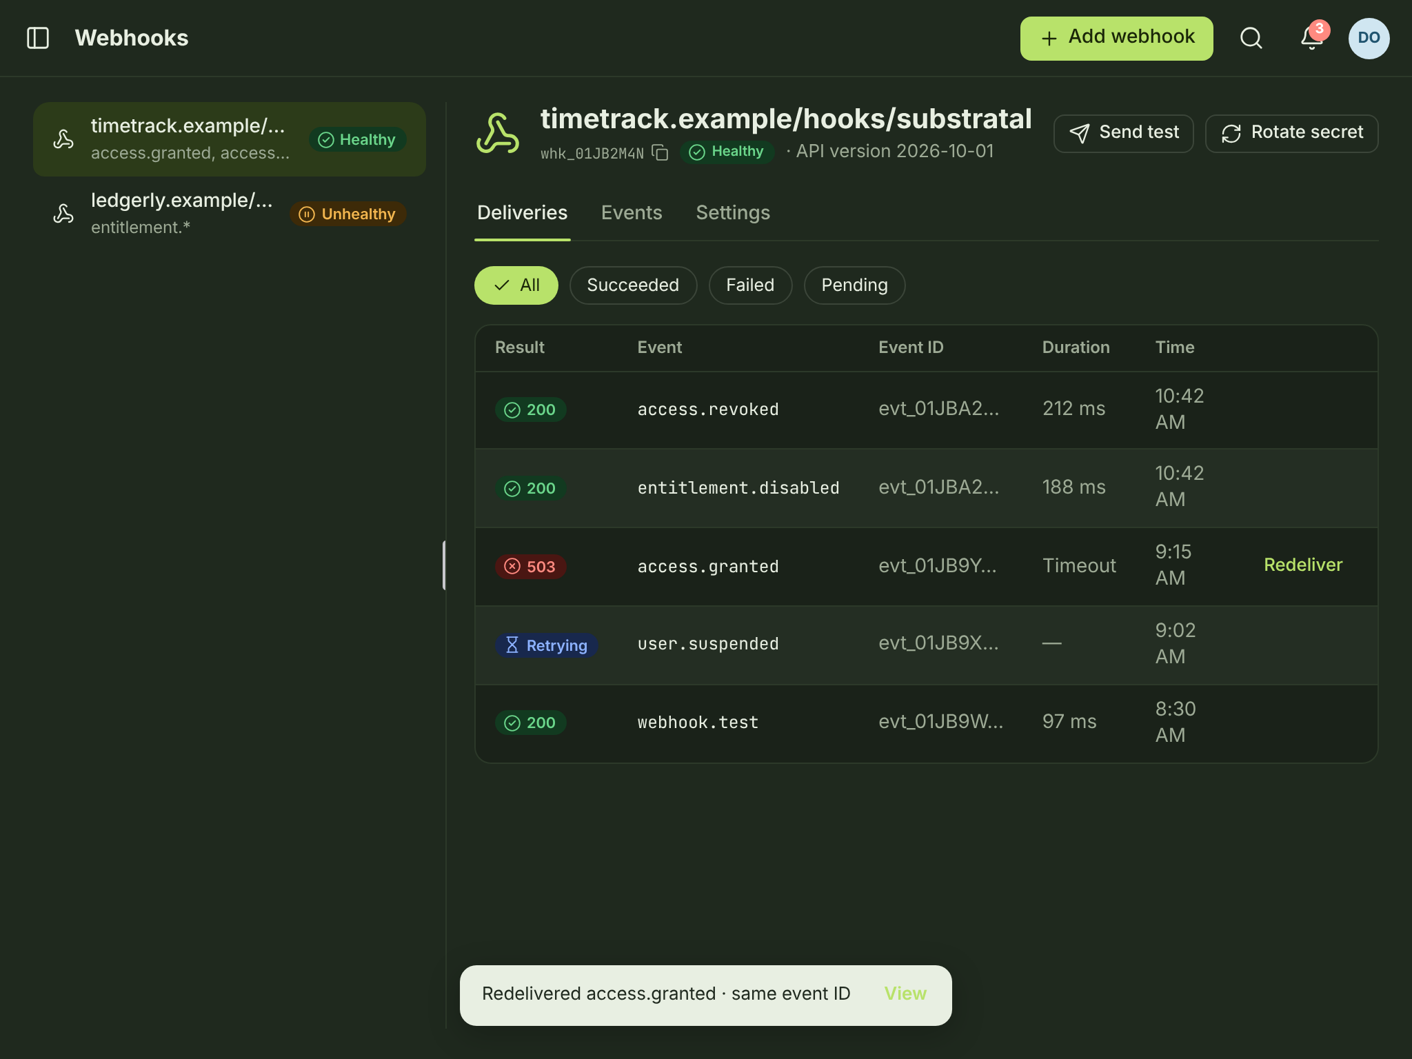The height and width of the screenshot is (1059, 1412).
Task: Select the ledgerly.example webhook
Action: click(x=230, y=214)
